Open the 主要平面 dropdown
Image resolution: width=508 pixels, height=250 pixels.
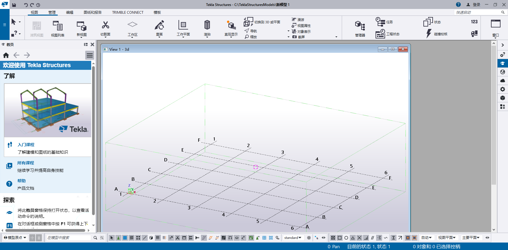coord(471,238)
